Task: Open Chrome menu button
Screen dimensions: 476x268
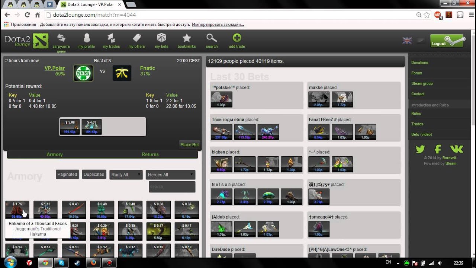Action: (471, 15)
